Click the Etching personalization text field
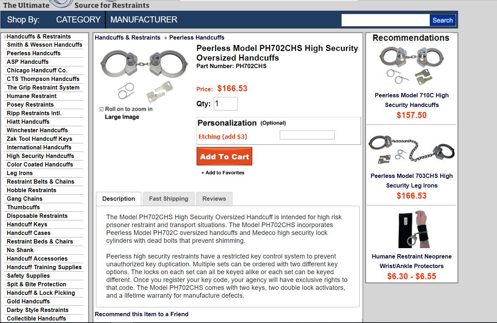The image size is (497, 323). coord(307,135)
